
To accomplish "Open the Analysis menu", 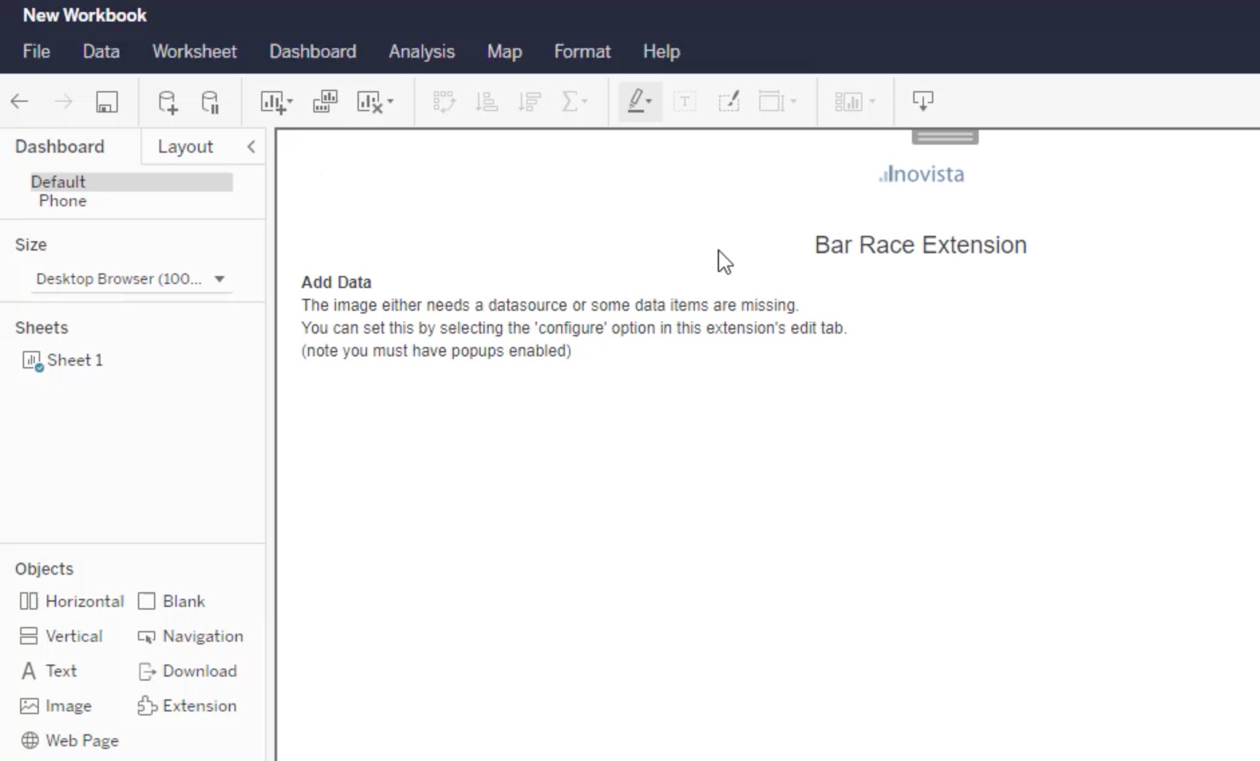I will (421, 52).
